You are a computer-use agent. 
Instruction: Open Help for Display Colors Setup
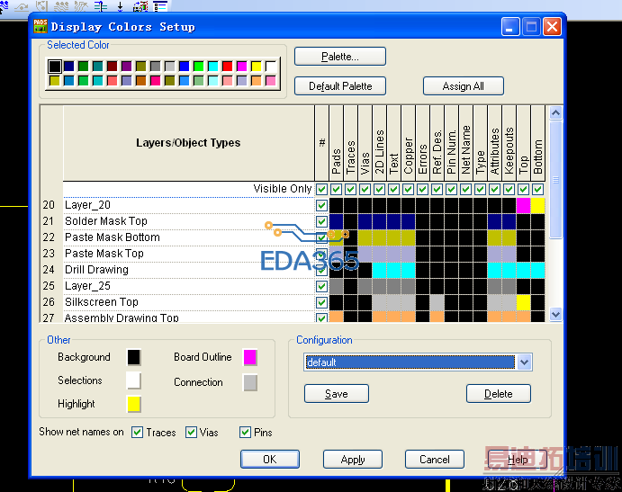(x=518, y=459)
